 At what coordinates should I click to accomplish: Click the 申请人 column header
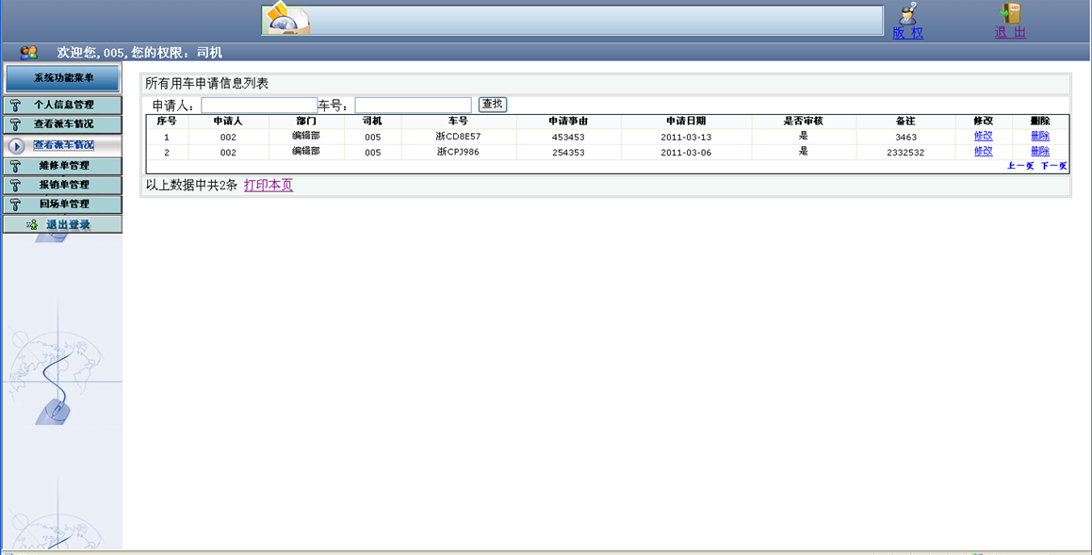click(228, 122)
